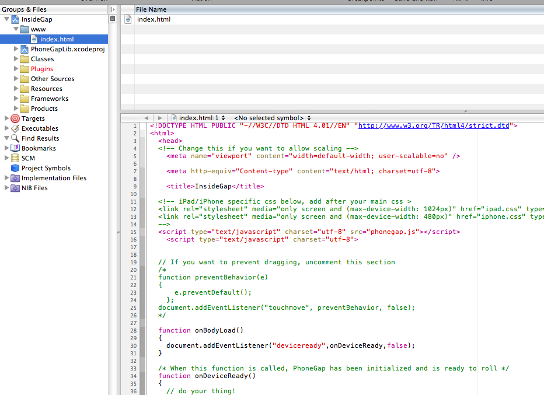Expand the Plugins group triangle
Image resolution: width=544 pixels, height=395 pixels.
[16, 69]
